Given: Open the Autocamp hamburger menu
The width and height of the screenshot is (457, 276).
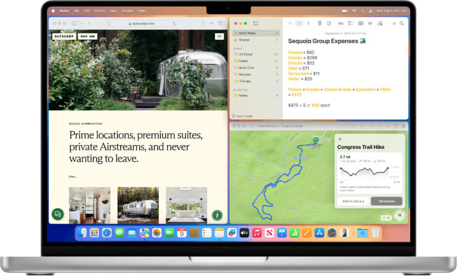Looking at the screenshot, I should (219, 36).
